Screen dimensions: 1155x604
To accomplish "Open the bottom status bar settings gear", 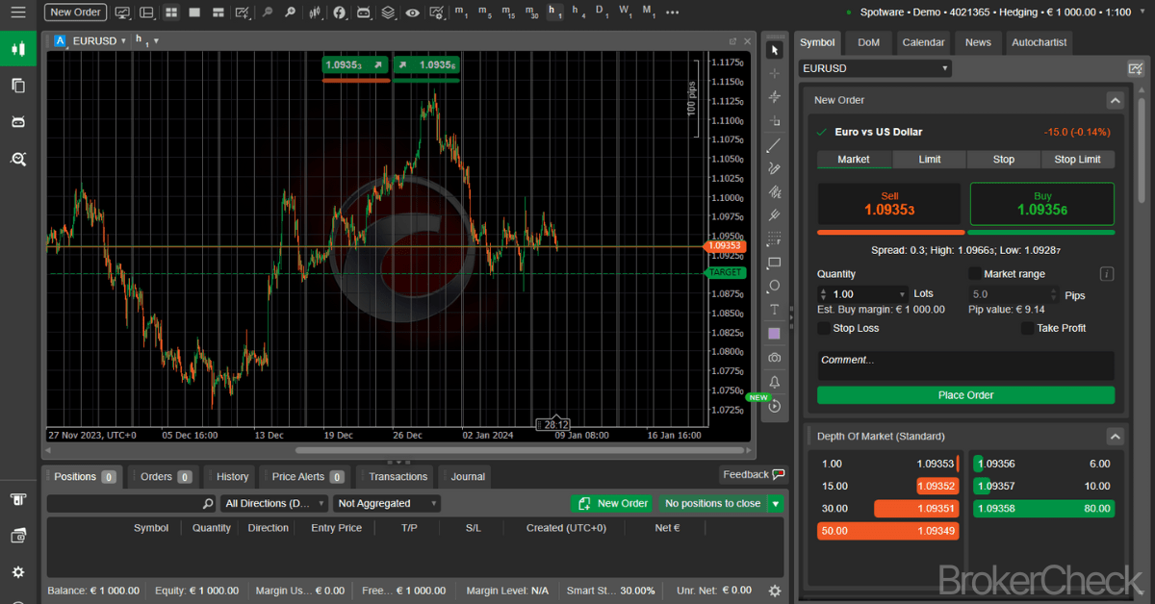I will point(775,591).
